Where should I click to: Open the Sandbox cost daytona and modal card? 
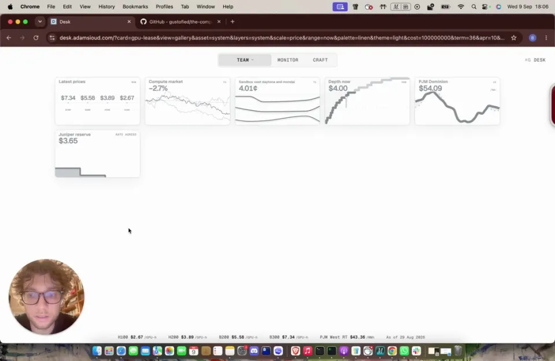(x=277, y=101)
